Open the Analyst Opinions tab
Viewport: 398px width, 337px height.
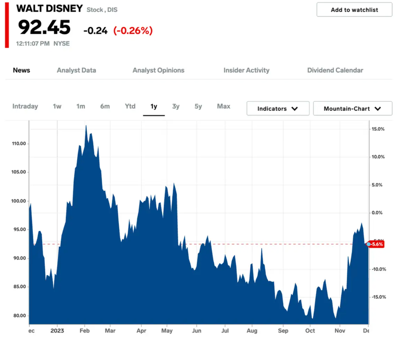158,70
